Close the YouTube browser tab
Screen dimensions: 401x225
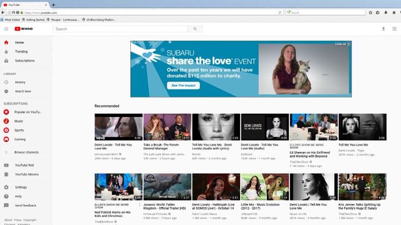46,5
